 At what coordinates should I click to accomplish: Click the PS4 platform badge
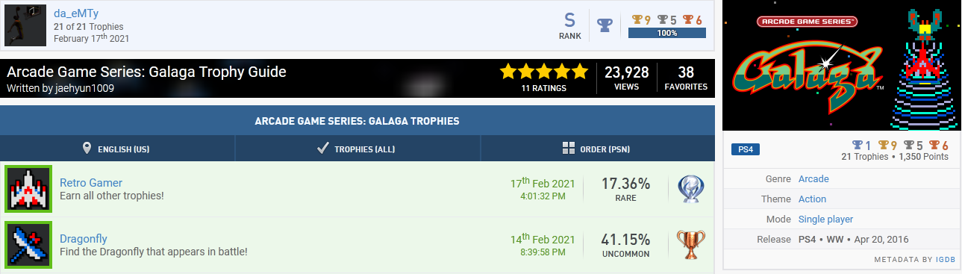(x=746, y=149)
